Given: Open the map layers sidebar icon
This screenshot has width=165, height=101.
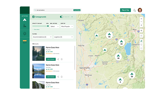Looking at the screenshot, I should [x=25, y=34].
